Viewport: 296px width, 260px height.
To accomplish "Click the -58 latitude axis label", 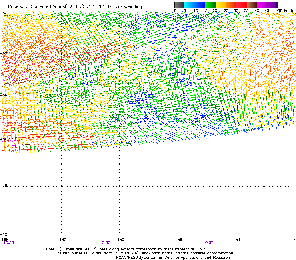I will [4, 186].
